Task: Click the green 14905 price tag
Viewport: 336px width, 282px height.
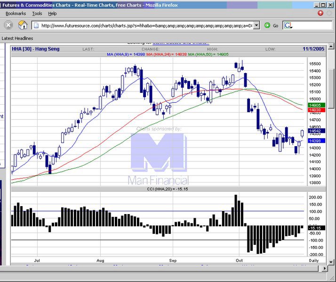Action: click(x=317, y=105)
